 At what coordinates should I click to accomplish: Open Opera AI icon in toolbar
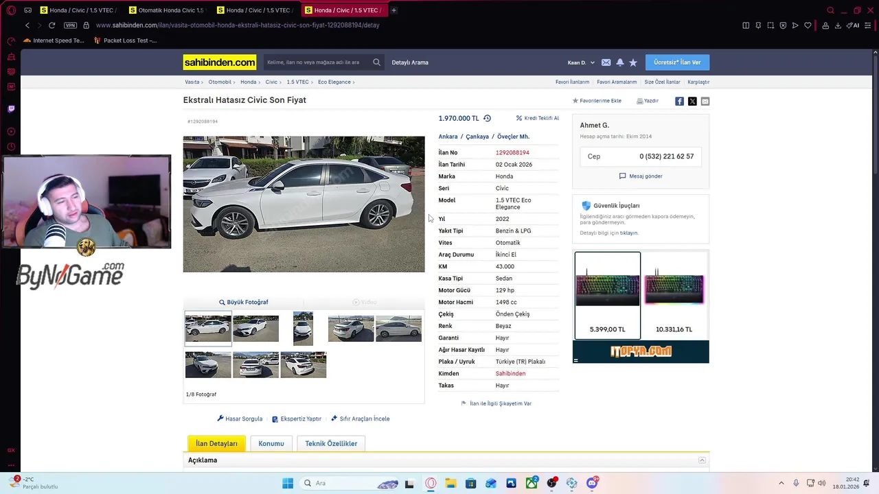click(854, 25)
